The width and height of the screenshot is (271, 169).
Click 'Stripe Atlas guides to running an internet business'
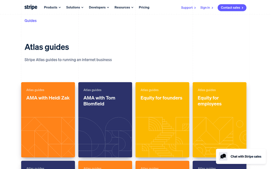point(68,60)
